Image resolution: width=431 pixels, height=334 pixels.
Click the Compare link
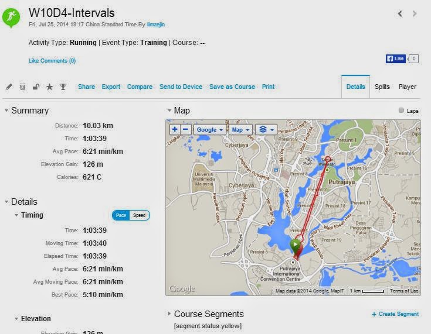(140, 87)
